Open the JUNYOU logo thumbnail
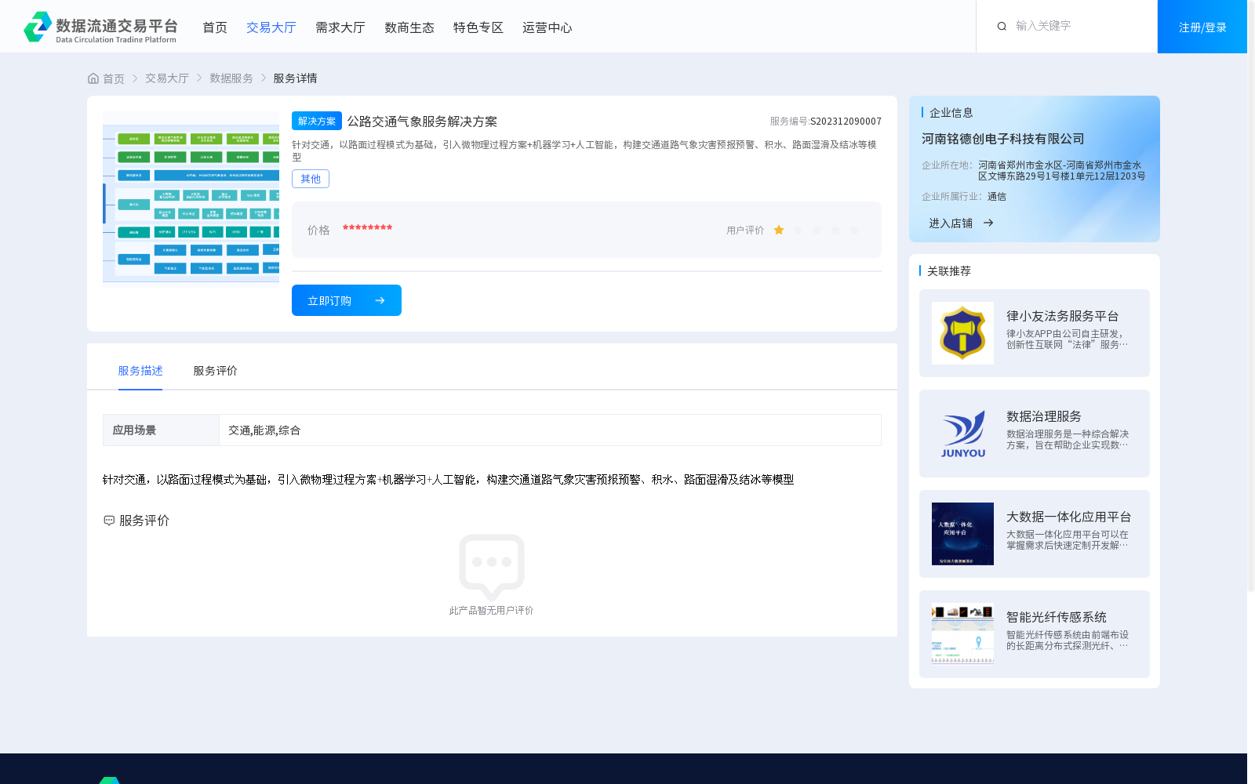Screen dimensions: 1255x784 click(962, 434)
